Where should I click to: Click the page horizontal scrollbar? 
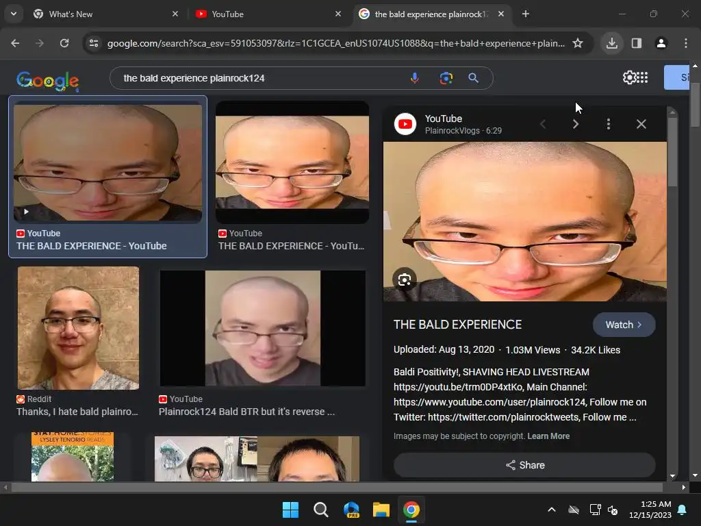click(x=337, y=487)
